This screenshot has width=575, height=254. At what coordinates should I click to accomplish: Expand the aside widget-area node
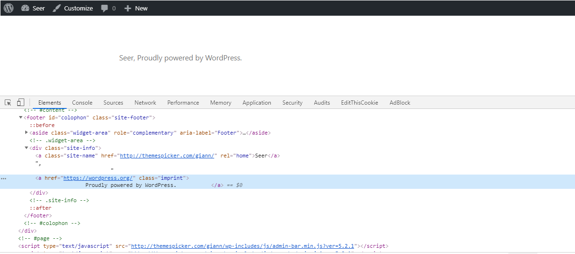[x=26, y=133]
